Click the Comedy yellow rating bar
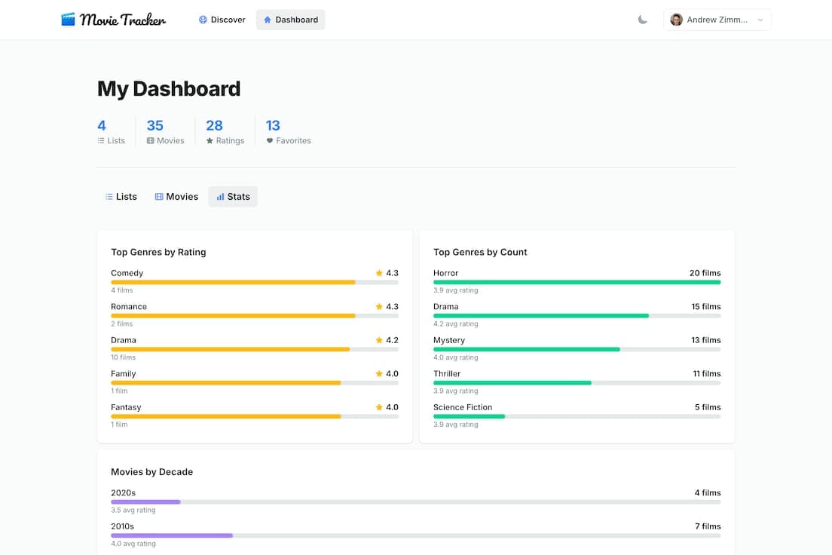The image size is (832, 555). [x=233, y=283]
